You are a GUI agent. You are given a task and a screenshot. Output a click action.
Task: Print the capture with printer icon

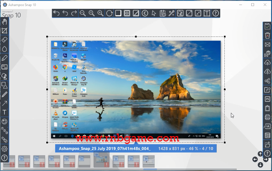(x=267, y=117)
